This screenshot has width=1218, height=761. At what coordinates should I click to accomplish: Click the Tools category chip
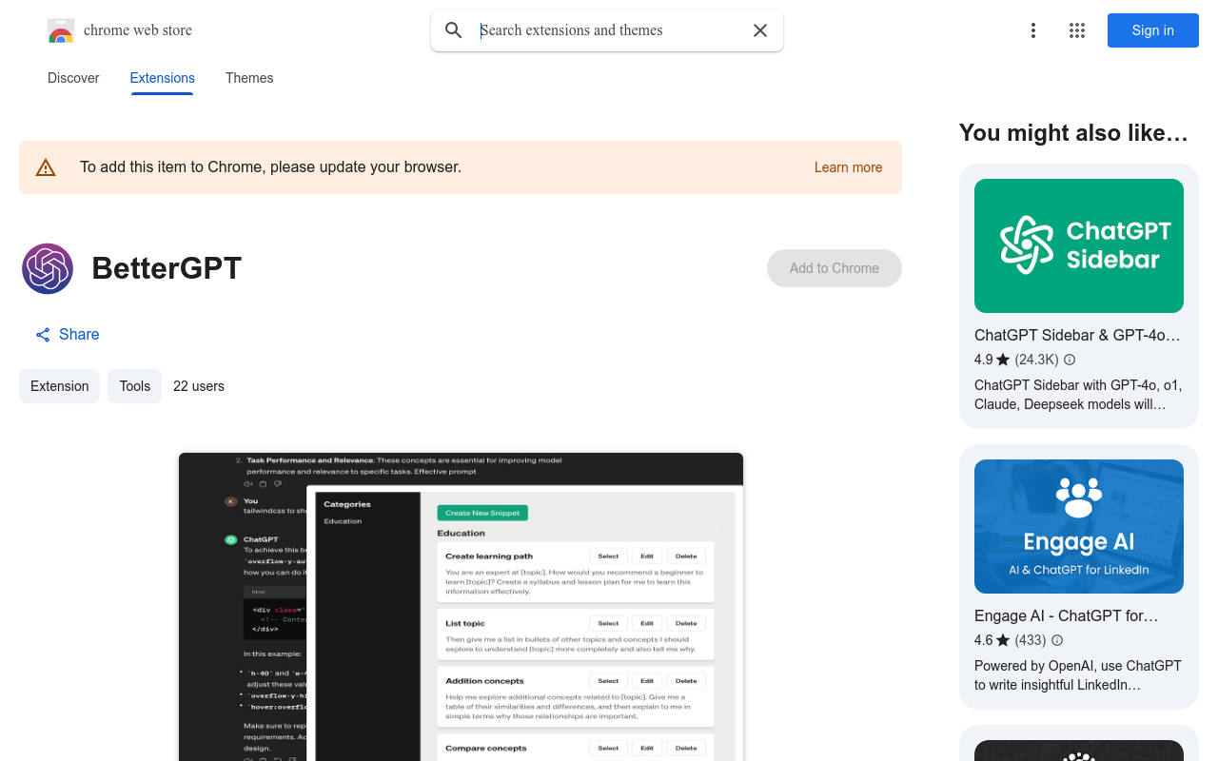tap(135, 386)
